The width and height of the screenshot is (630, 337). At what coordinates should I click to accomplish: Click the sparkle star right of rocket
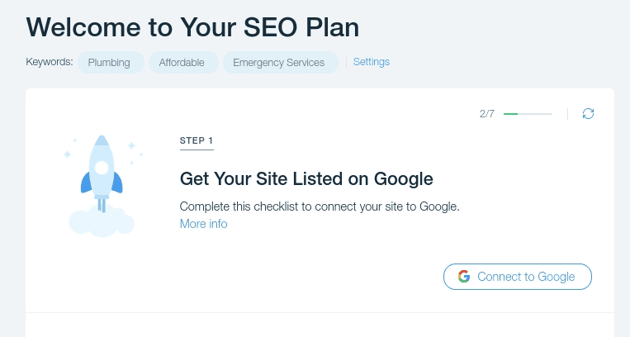(131, 145)
